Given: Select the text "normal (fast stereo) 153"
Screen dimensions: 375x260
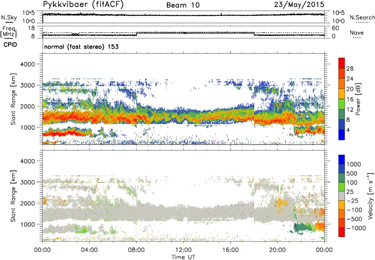Looking at the screenshot, I should coord(81,46).
